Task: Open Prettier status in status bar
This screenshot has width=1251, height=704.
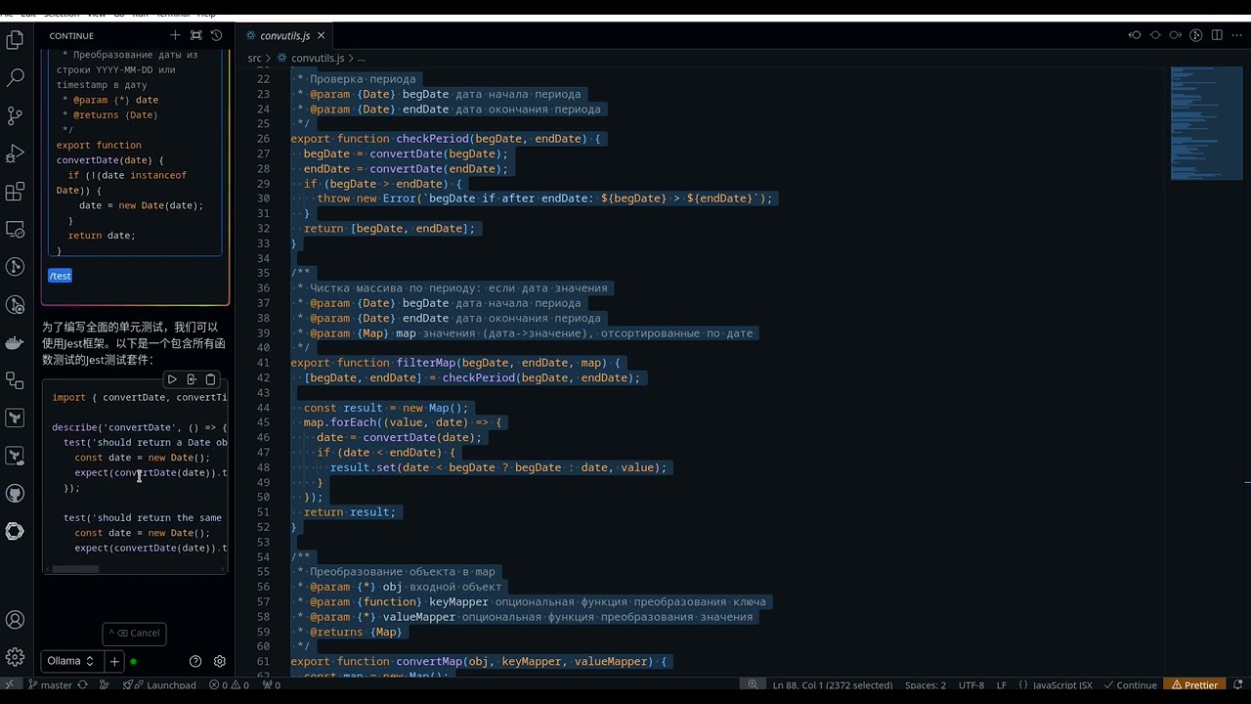Action: coord(1195,685)
